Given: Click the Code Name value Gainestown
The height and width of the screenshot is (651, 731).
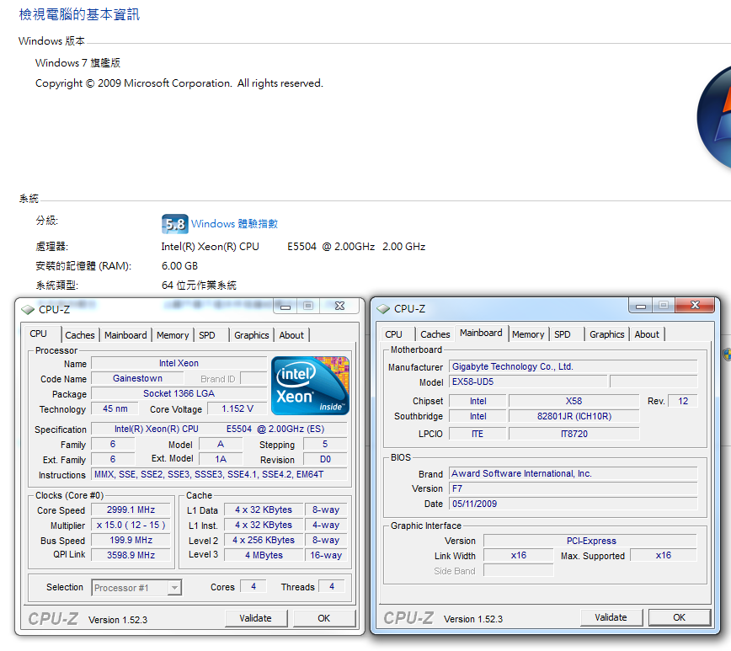Looking at the screenshot, I should coord(137,378).
